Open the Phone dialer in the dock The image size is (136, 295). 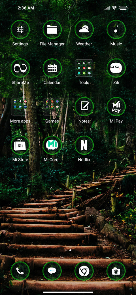20,271
